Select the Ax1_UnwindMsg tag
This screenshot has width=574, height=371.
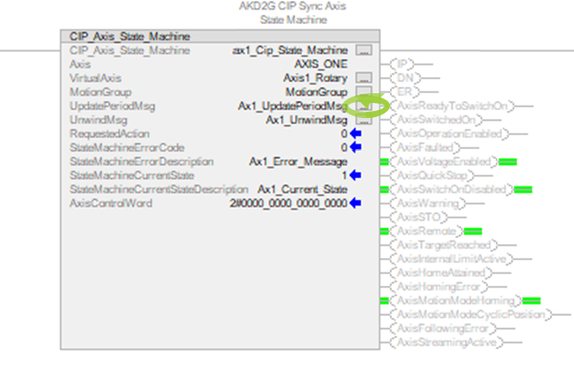point(307,120)
